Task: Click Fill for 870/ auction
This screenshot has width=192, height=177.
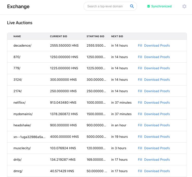Action: (140, 57)
